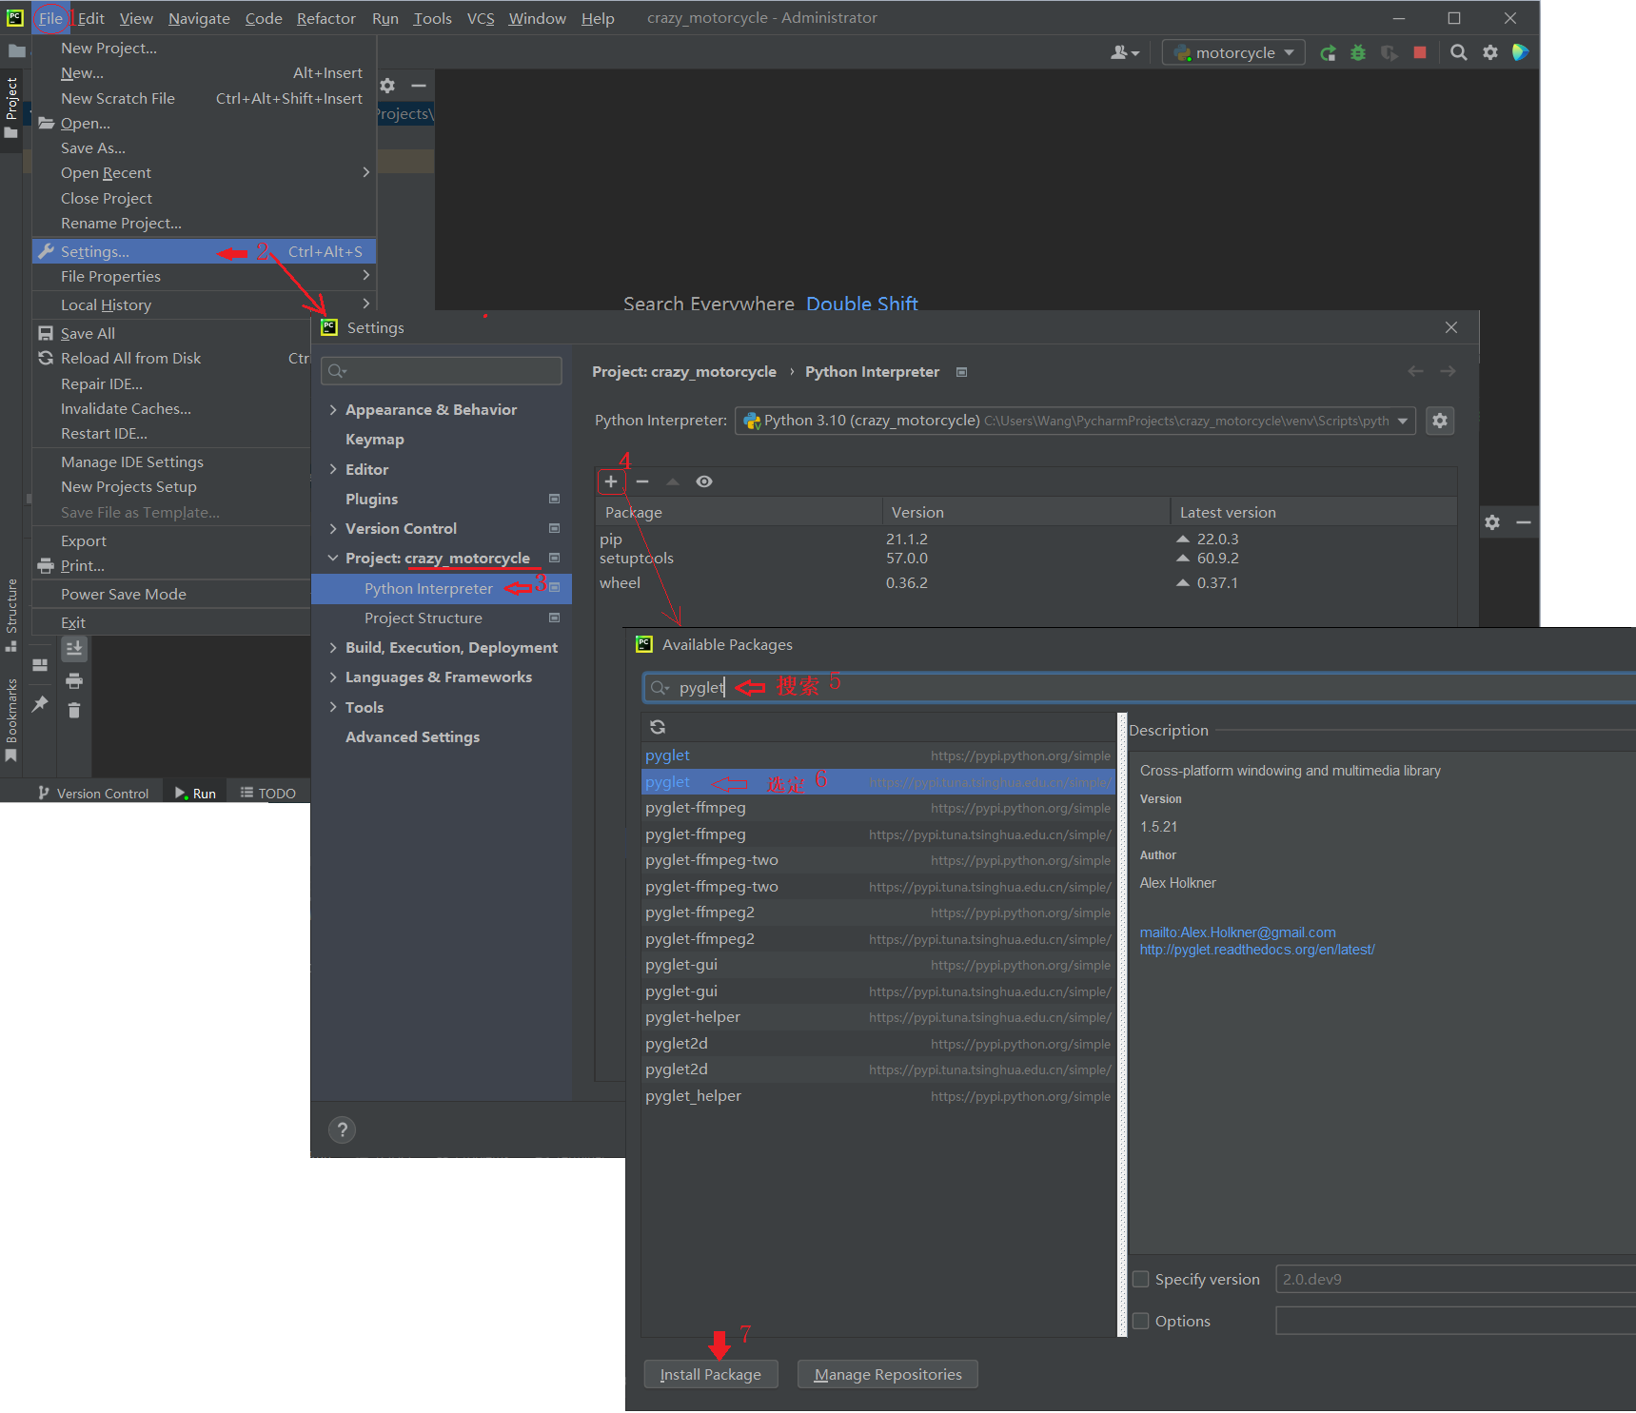Screen dimensions: 1636x1413
Task: Open the user account icon dropdown
Action: point(1124,52)
